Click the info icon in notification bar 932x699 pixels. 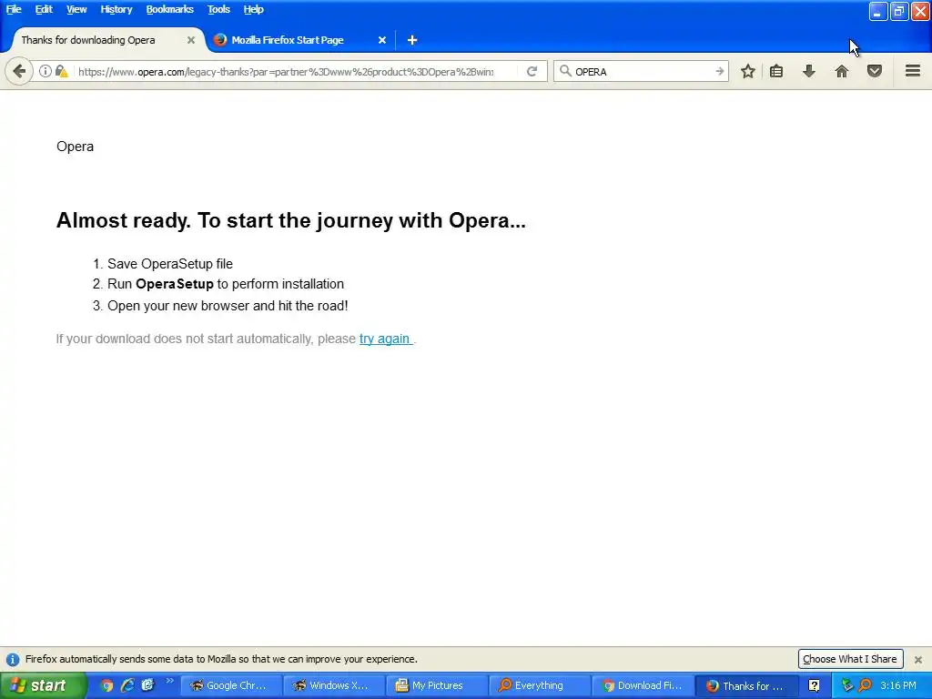pos(13,659)
